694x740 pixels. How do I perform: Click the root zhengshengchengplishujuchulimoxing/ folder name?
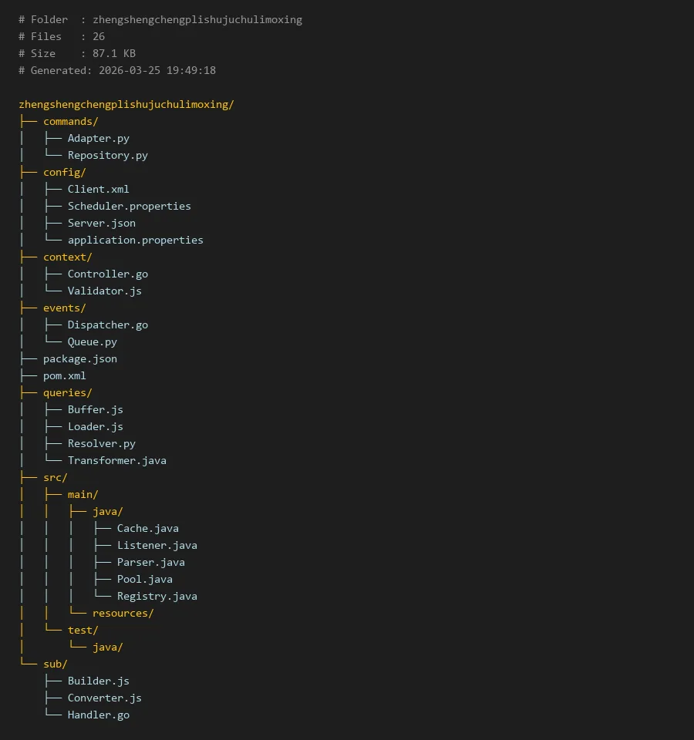126,104
